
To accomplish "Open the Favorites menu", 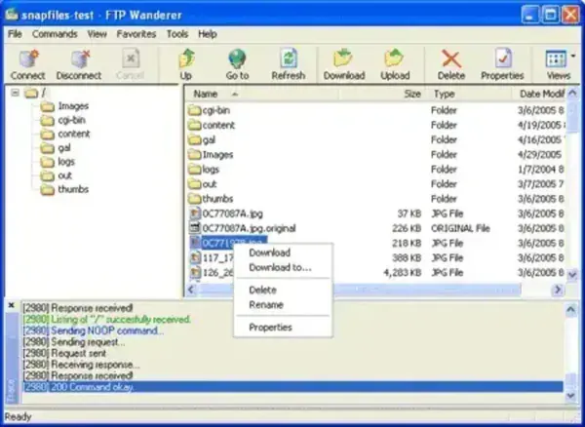I will tap(136, 34).
